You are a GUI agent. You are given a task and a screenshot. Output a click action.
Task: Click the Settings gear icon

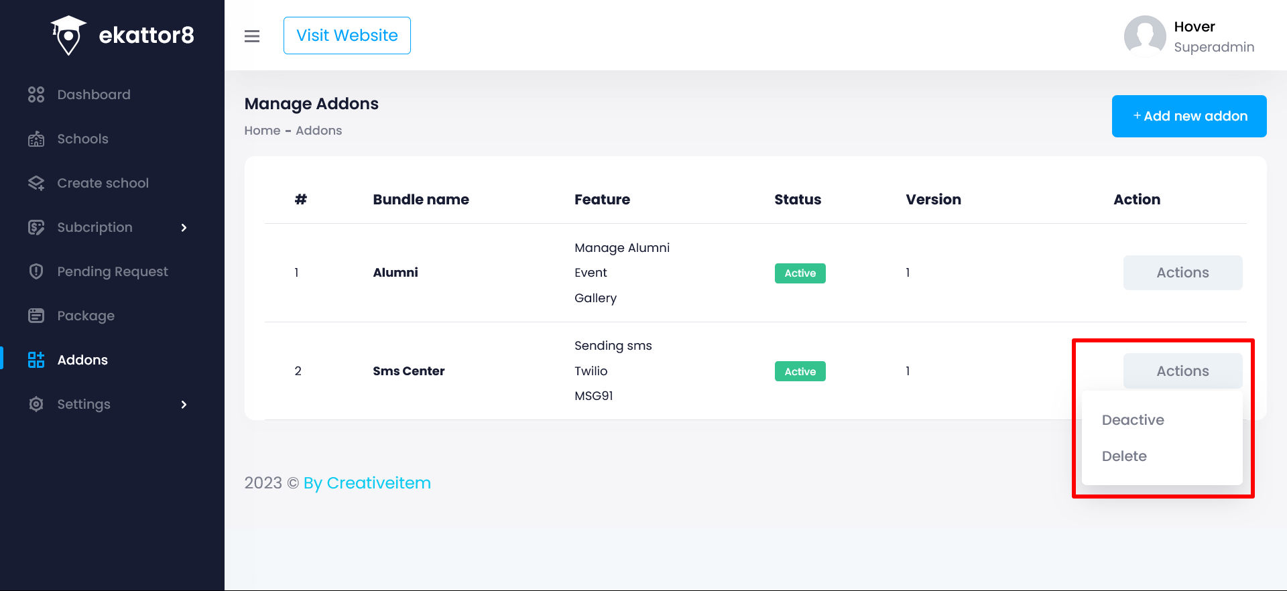[x=36, y=404]
